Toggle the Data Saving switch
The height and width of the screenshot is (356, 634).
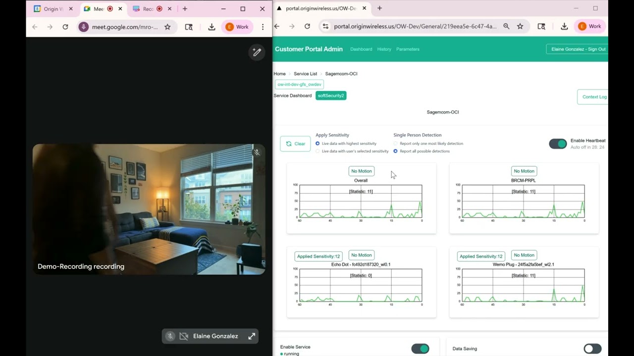[592, 349]
